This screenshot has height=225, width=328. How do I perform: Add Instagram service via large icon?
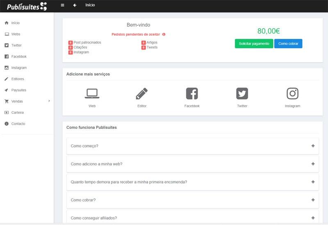point(292,93)
